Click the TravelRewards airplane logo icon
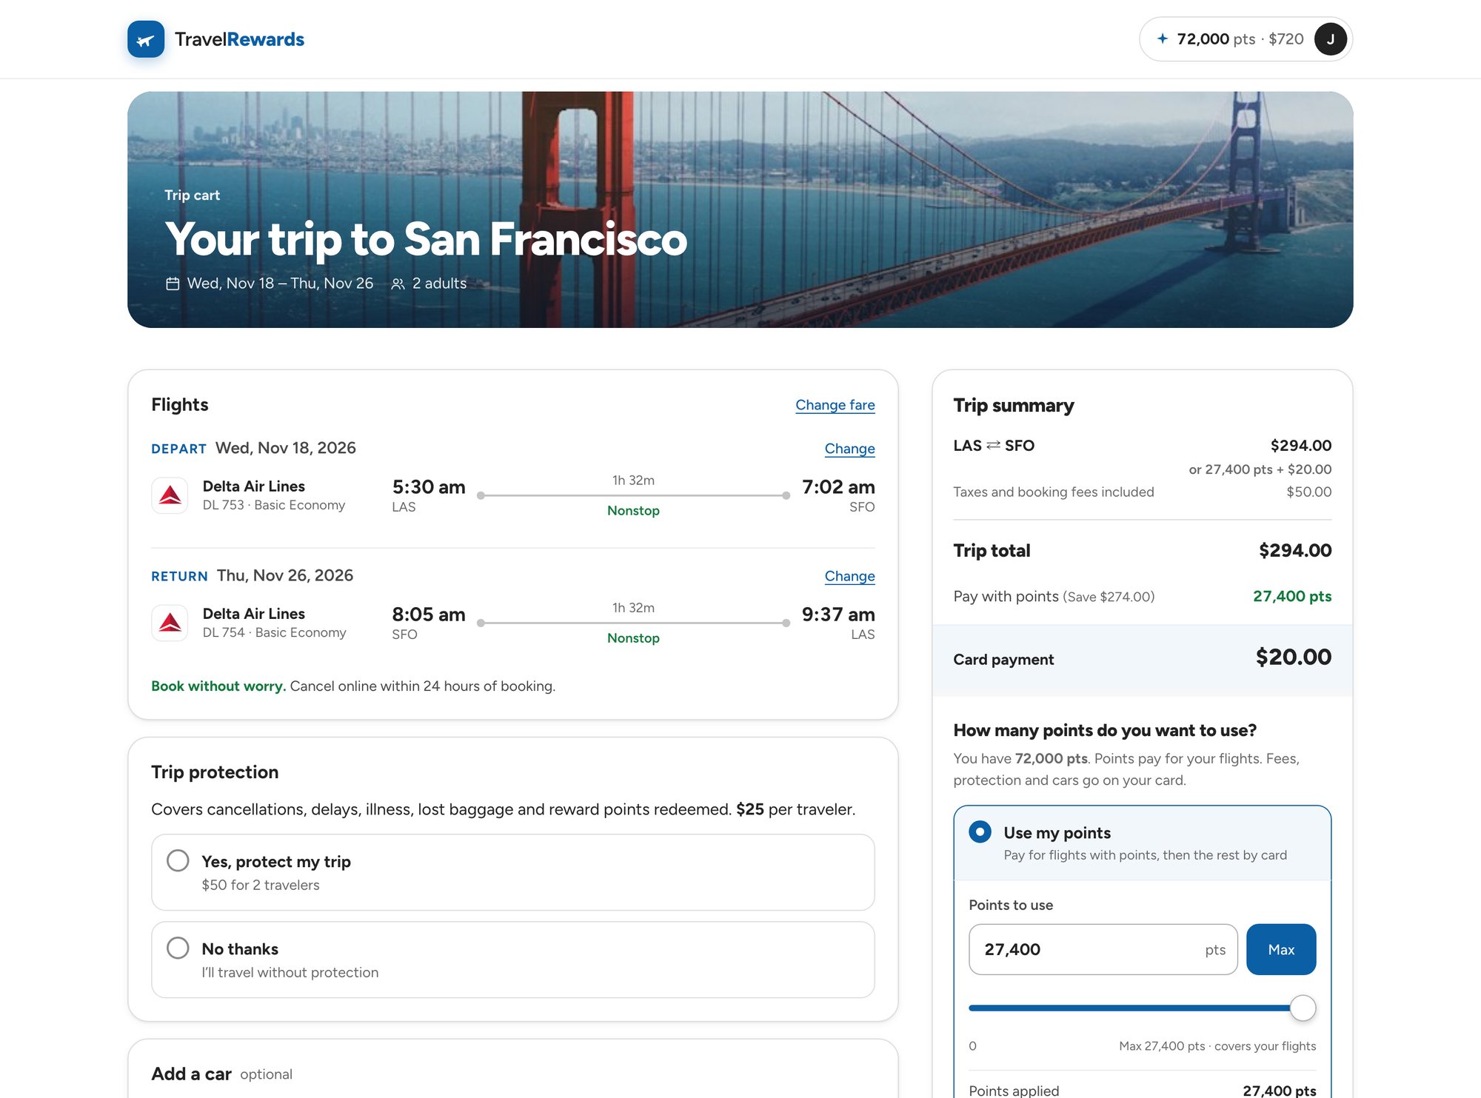Image resolution: width=1481 pixels, height=1098 pixels. (x=146, y=39)
